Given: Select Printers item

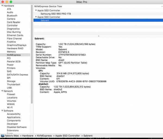Looking at the screenshot, I should click(11, 68).
